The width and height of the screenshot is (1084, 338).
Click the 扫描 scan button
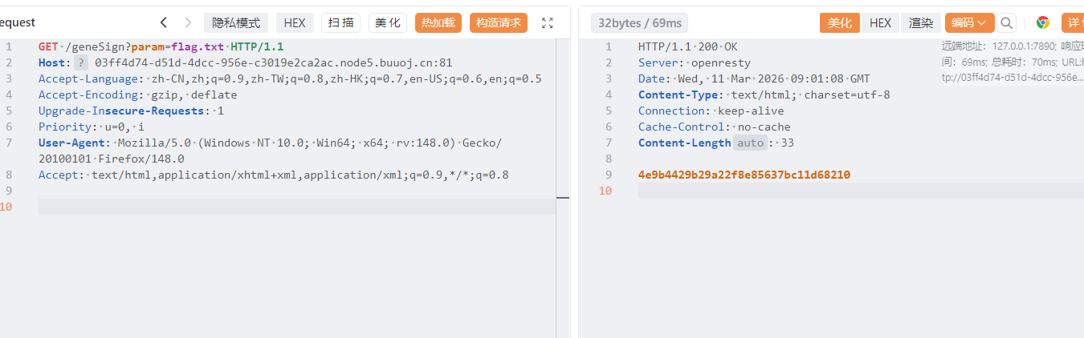pos(341,22)
